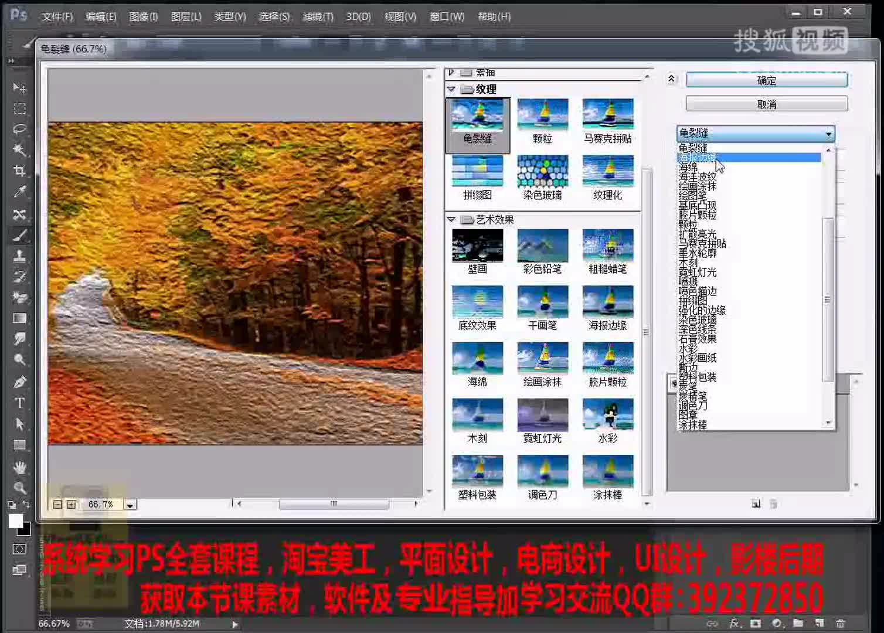Select the Rectangular Marquee tool
Screen dimensions: 884x633
pyautogui.click(x=19, y=109)
